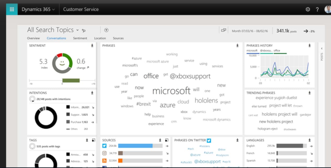This screenshot has width=331, height=168.
Task: Click the filter funnel icon
Action: pos(106,30)
